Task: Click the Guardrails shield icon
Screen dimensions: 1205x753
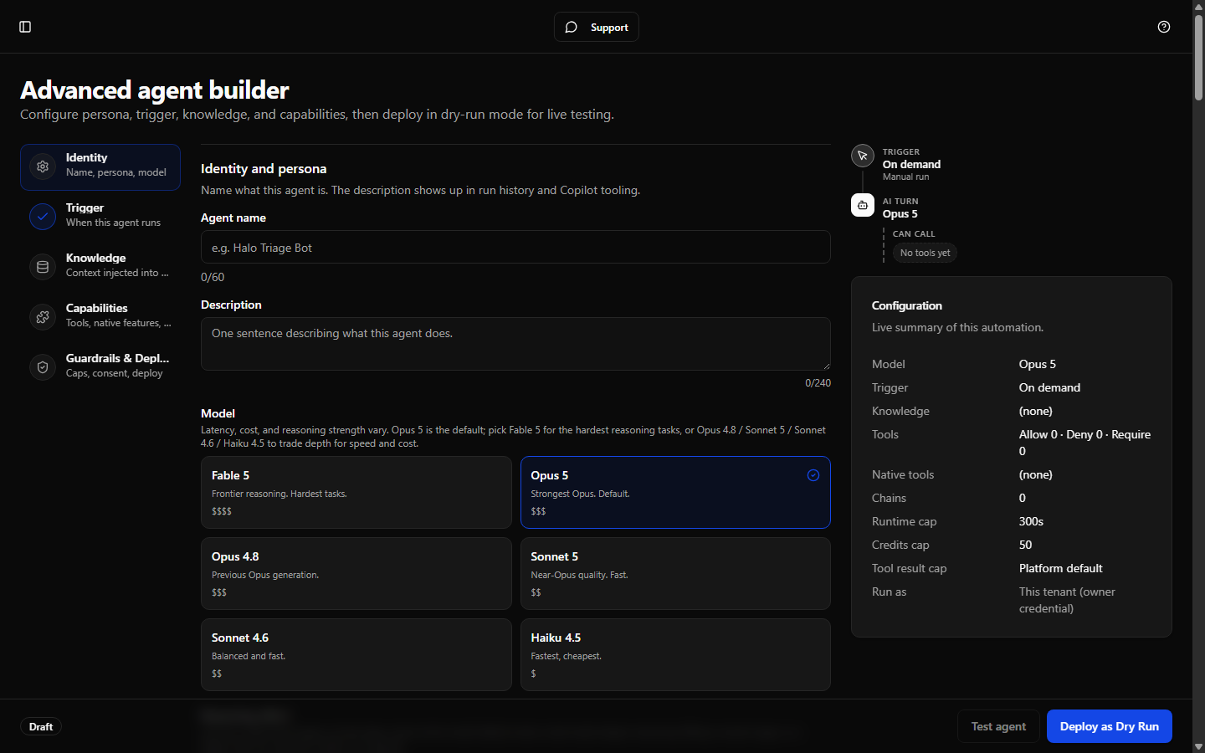Action: (x=43, y=367)
